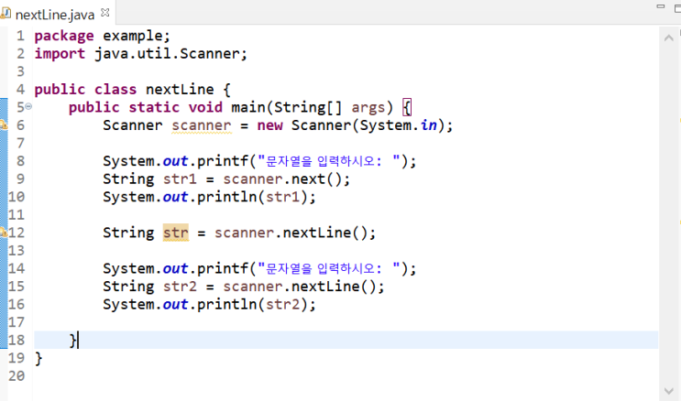Click the method name main on line 5
The image size is (681, 401).
[x=247, y=107]
